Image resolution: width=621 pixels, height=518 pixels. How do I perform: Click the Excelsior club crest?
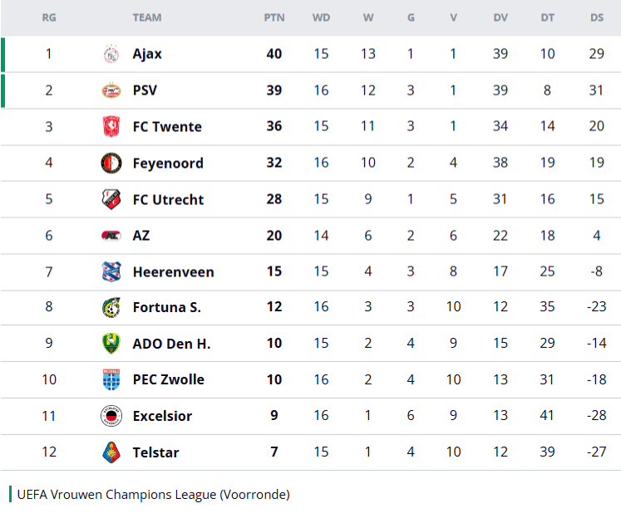coord(111,416)
